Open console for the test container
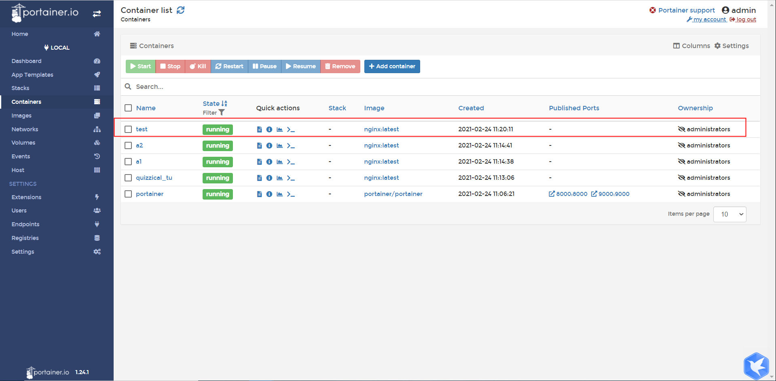The image size is (776, 381). tap(291, 129)
